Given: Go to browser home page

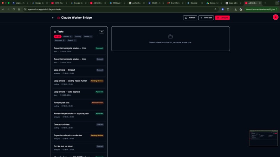Looking at the screenshot, I should [19, 9].
